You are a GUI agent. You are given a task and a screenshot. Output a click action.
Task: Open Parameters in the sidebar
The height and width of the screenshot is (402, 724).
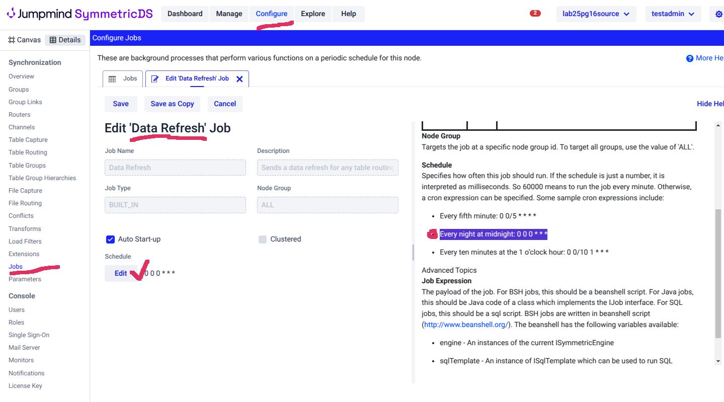[x=25, y=279]
